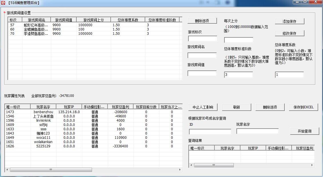323x177 pixels.
Task: Click the 玩家名字 query field
Action: pyautogui.click(x=257, y=131)
